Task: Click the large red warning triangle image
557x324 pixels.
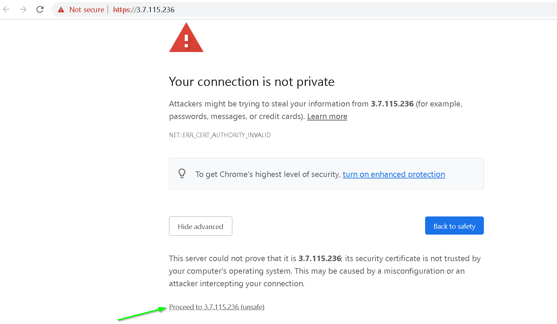Action: coord(186,37)
